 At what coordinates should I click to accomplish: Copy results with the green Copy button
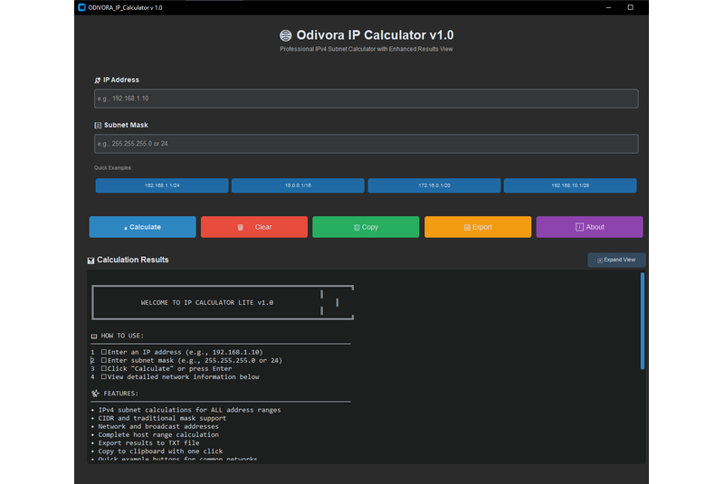[x=366, y=227]
